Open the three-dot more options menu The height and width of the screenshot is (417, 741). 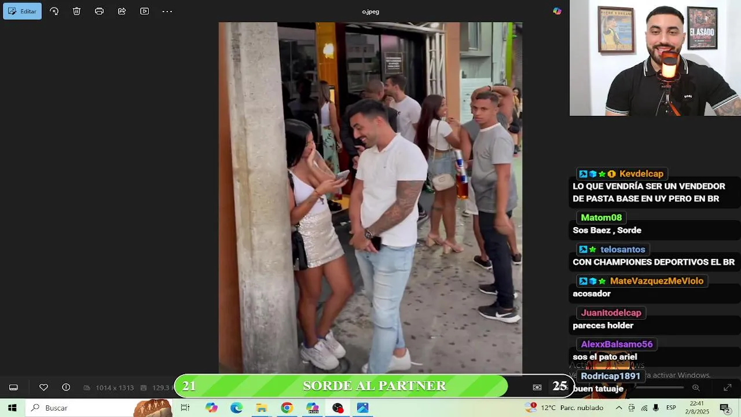pos(167,11)
